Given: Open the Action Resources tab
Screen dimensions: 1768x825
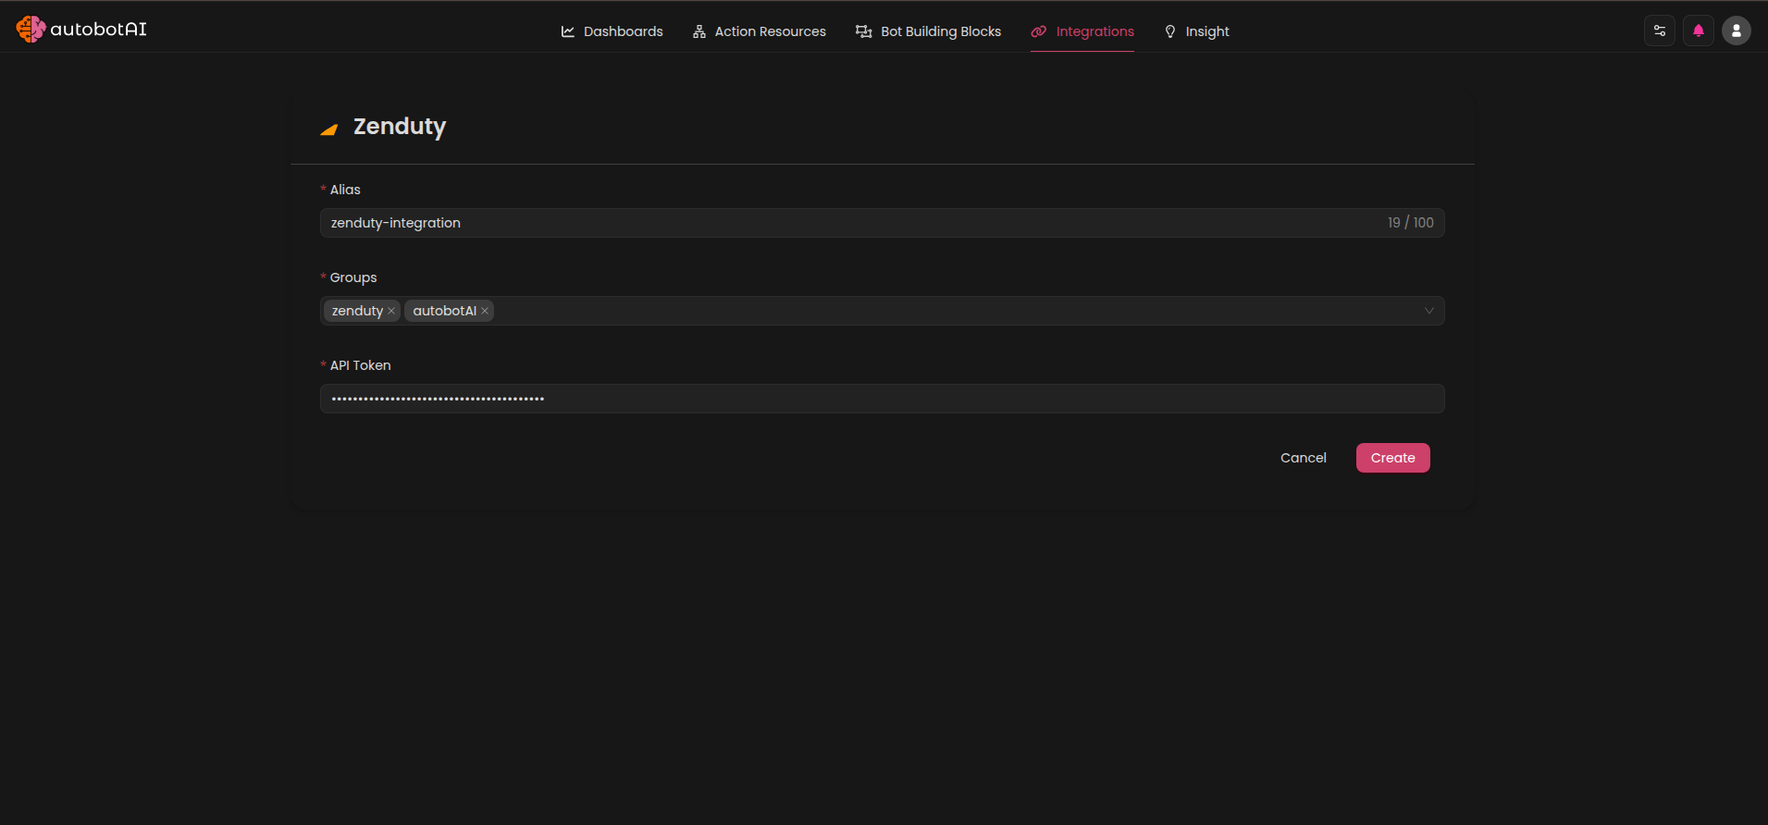Looking at the screenshot, I should [760, 31].
